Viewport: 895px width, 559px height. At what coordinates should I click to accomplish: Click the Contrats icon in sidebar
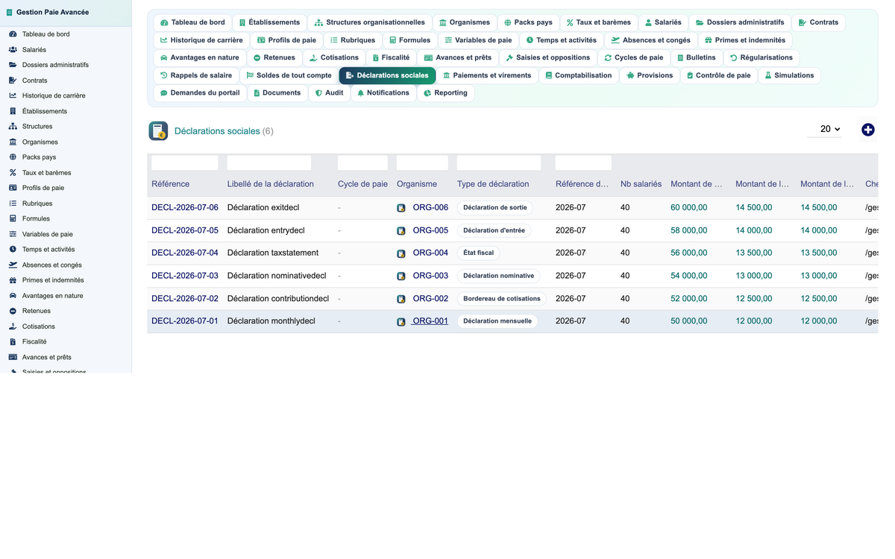pos(13,80)
